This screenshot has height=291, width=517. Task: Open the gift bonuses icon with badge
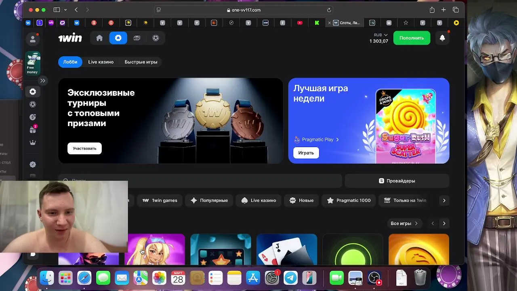tap(33, 129)
